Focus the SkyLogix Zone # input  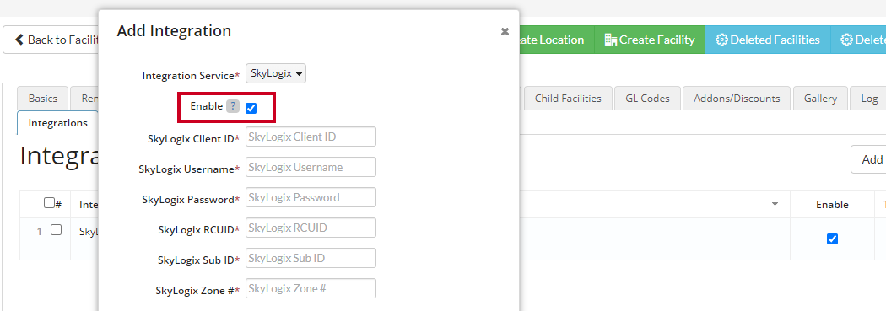(311, 288)
